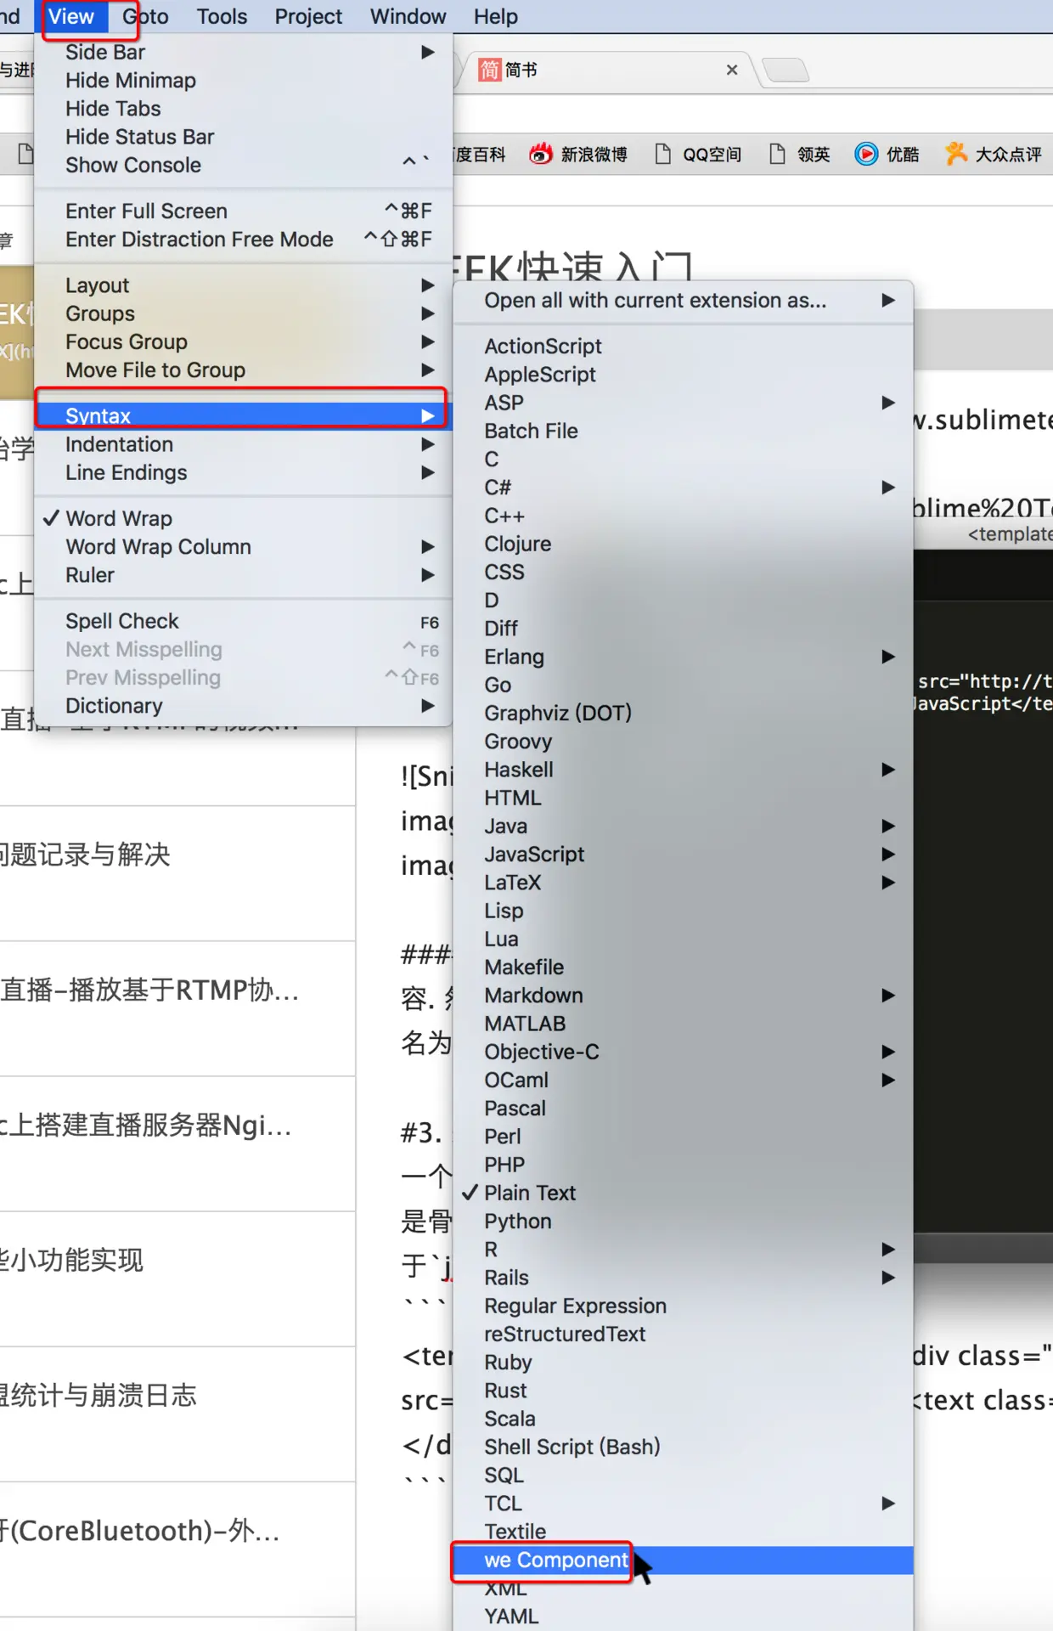The image size is (1053, 1631).
Task: Open the 领英 bookmark
Action: (799, 154)
